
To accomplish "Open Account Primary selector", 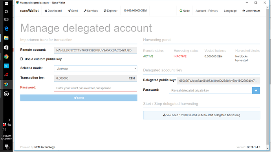I will (207, 11).
